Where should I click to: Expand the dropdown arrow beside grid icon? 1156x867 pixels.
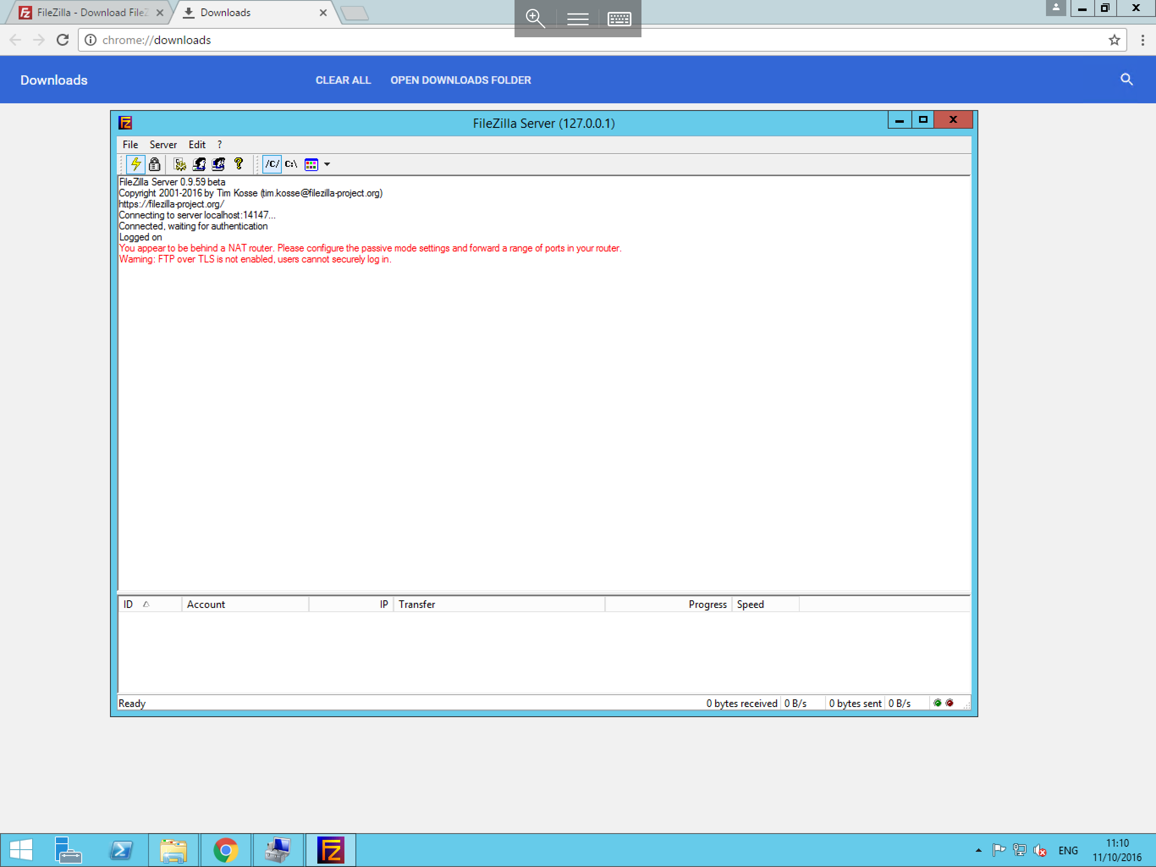(327, 164)
